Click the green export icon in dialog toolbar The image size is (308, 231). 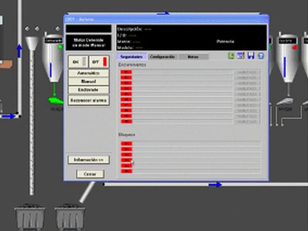[x=231, y=56]
